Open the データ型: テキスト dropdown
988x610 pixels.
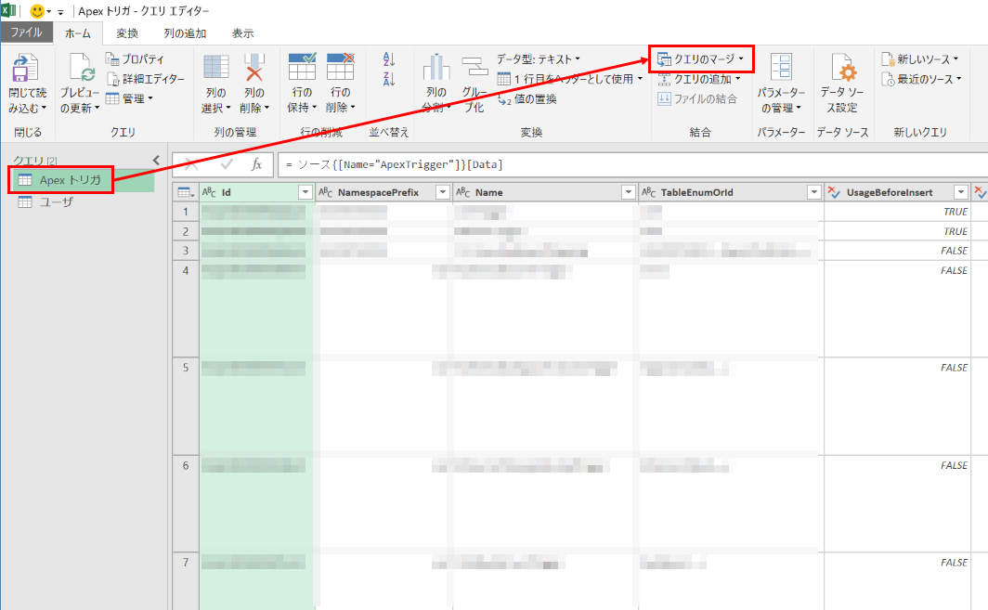click(538, 59)
